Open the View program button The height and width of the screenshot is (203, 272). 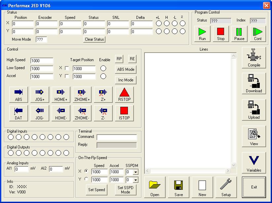pyautogui.click(x=254, y=136)
